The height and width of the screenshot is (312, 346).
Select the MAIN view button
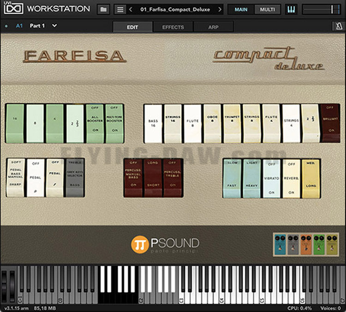pos(241,10)
